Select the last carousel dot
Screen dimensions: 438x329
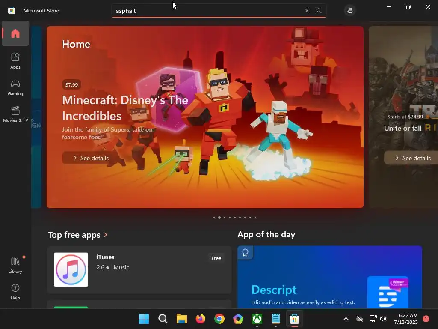[255, 217]
